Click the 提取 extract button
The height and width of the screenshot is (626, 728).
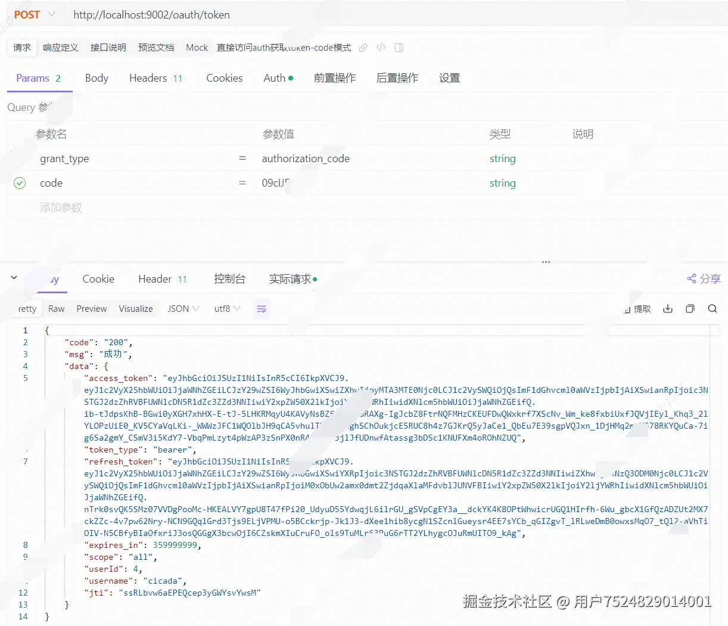tap(637, 309)
